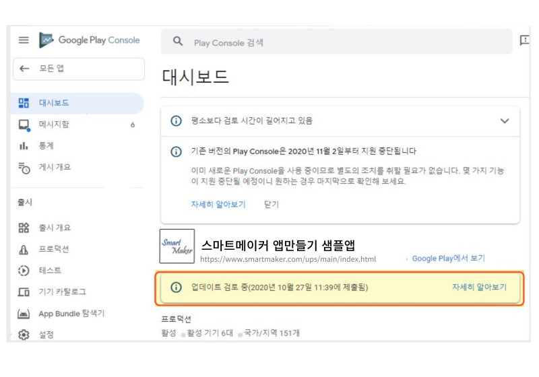This screenshot has height=377, width=539.
Task: Open 프로덕션 in the sidebar
Action: [x=77, y=249]
